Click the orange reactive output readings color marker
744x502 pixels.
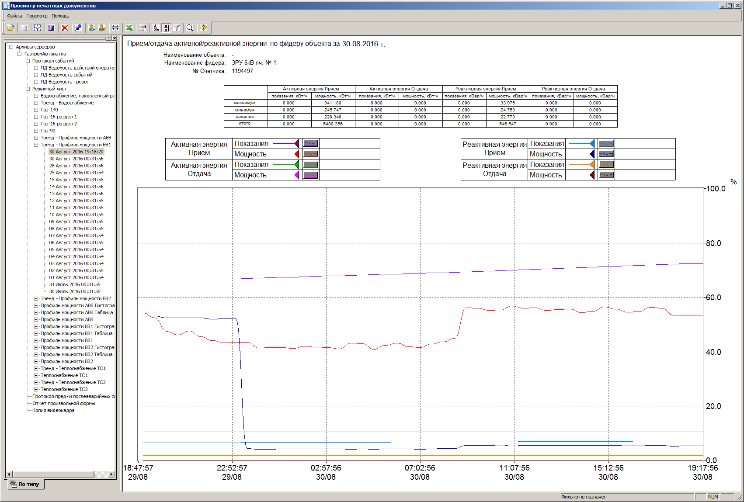[x=592, y=165]
